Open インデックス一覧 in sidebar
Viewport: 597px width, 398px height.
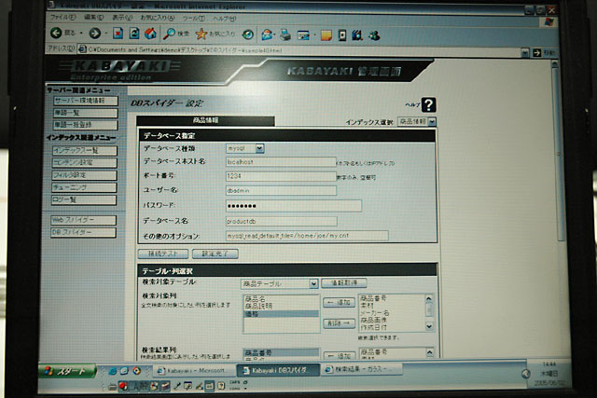[85, 150]
